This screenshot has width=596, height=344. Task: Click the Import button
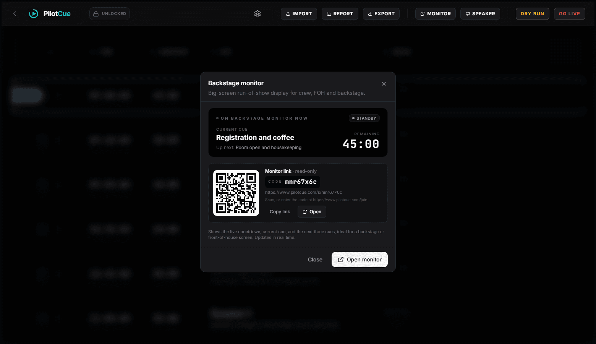pos(299,14)
